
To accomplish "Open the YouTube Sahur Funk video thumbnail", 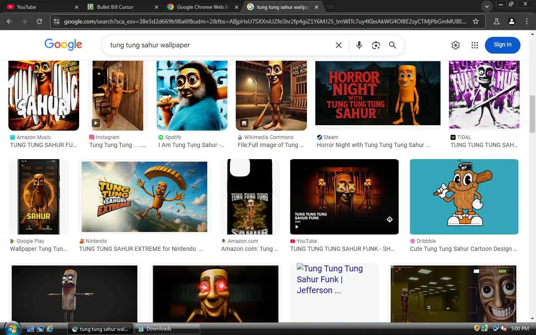I will 344,197.
